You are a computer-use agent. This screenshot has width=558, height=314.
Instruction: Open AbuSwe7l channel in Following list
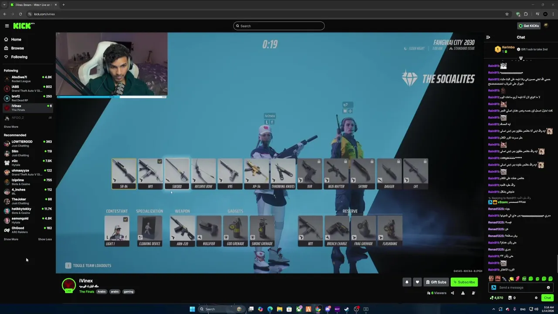(x=27, y=79)
